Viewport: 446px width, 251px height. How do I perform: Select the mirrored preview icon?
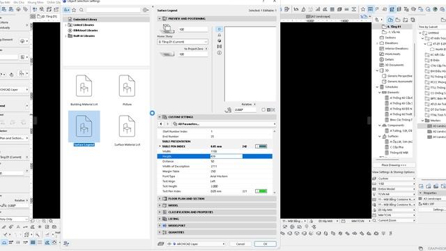tap(220, 47)
